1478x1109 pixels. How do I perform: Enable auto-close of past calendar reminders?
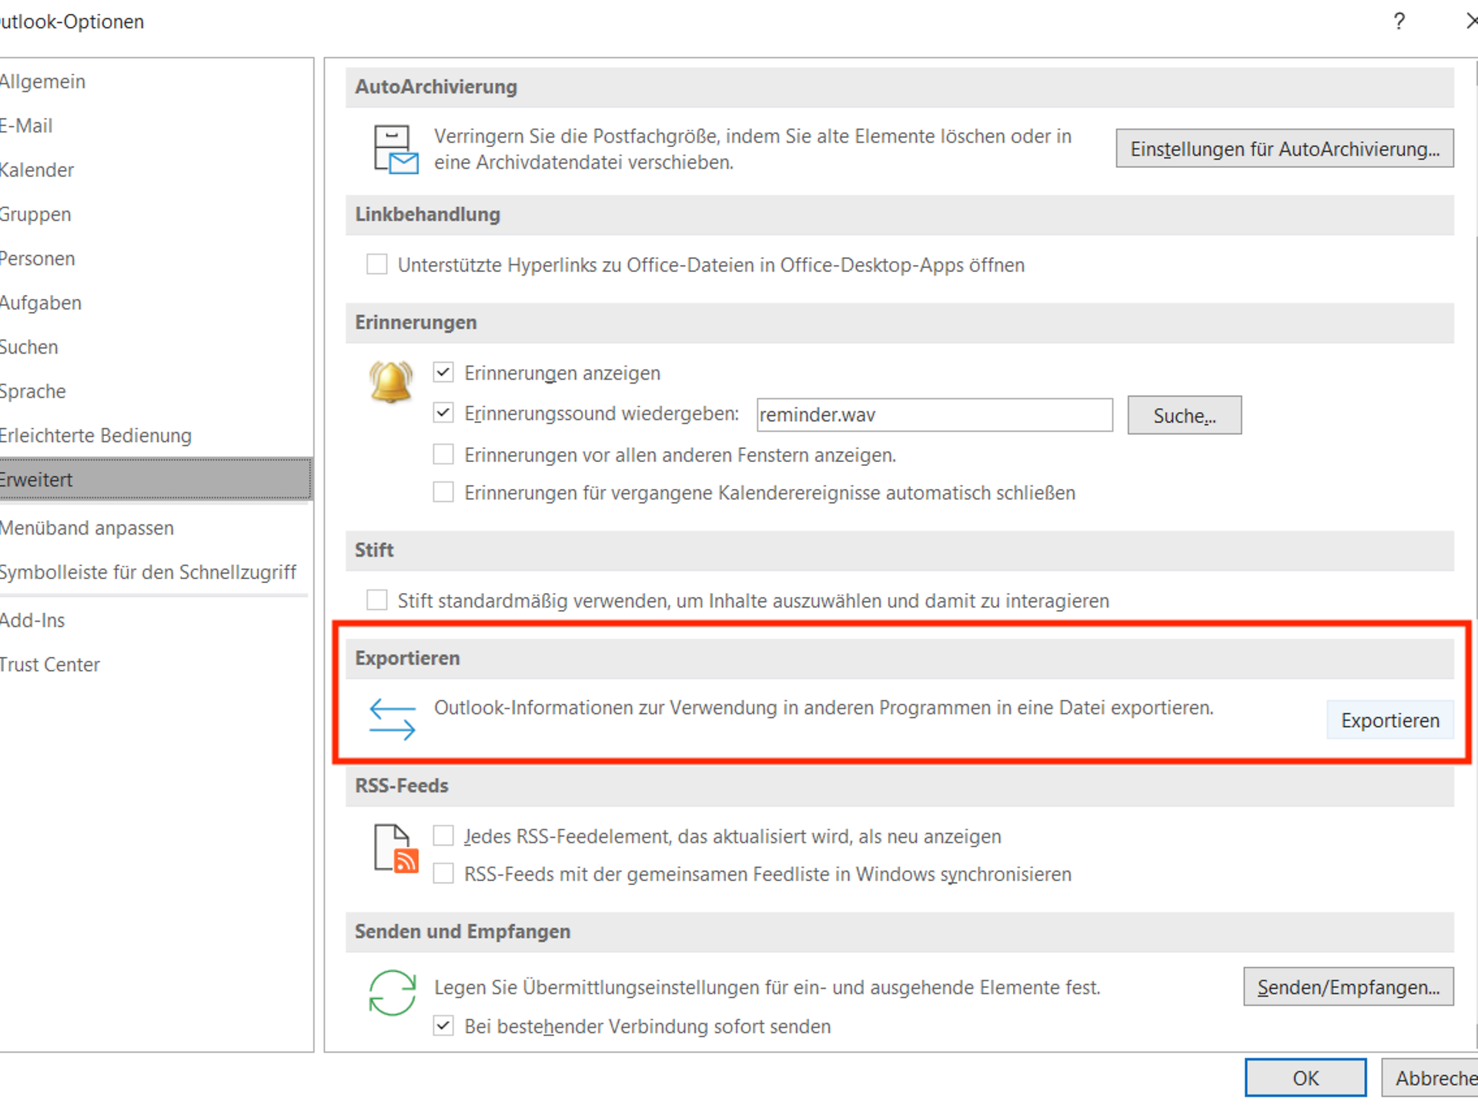[x=443, y=491]
